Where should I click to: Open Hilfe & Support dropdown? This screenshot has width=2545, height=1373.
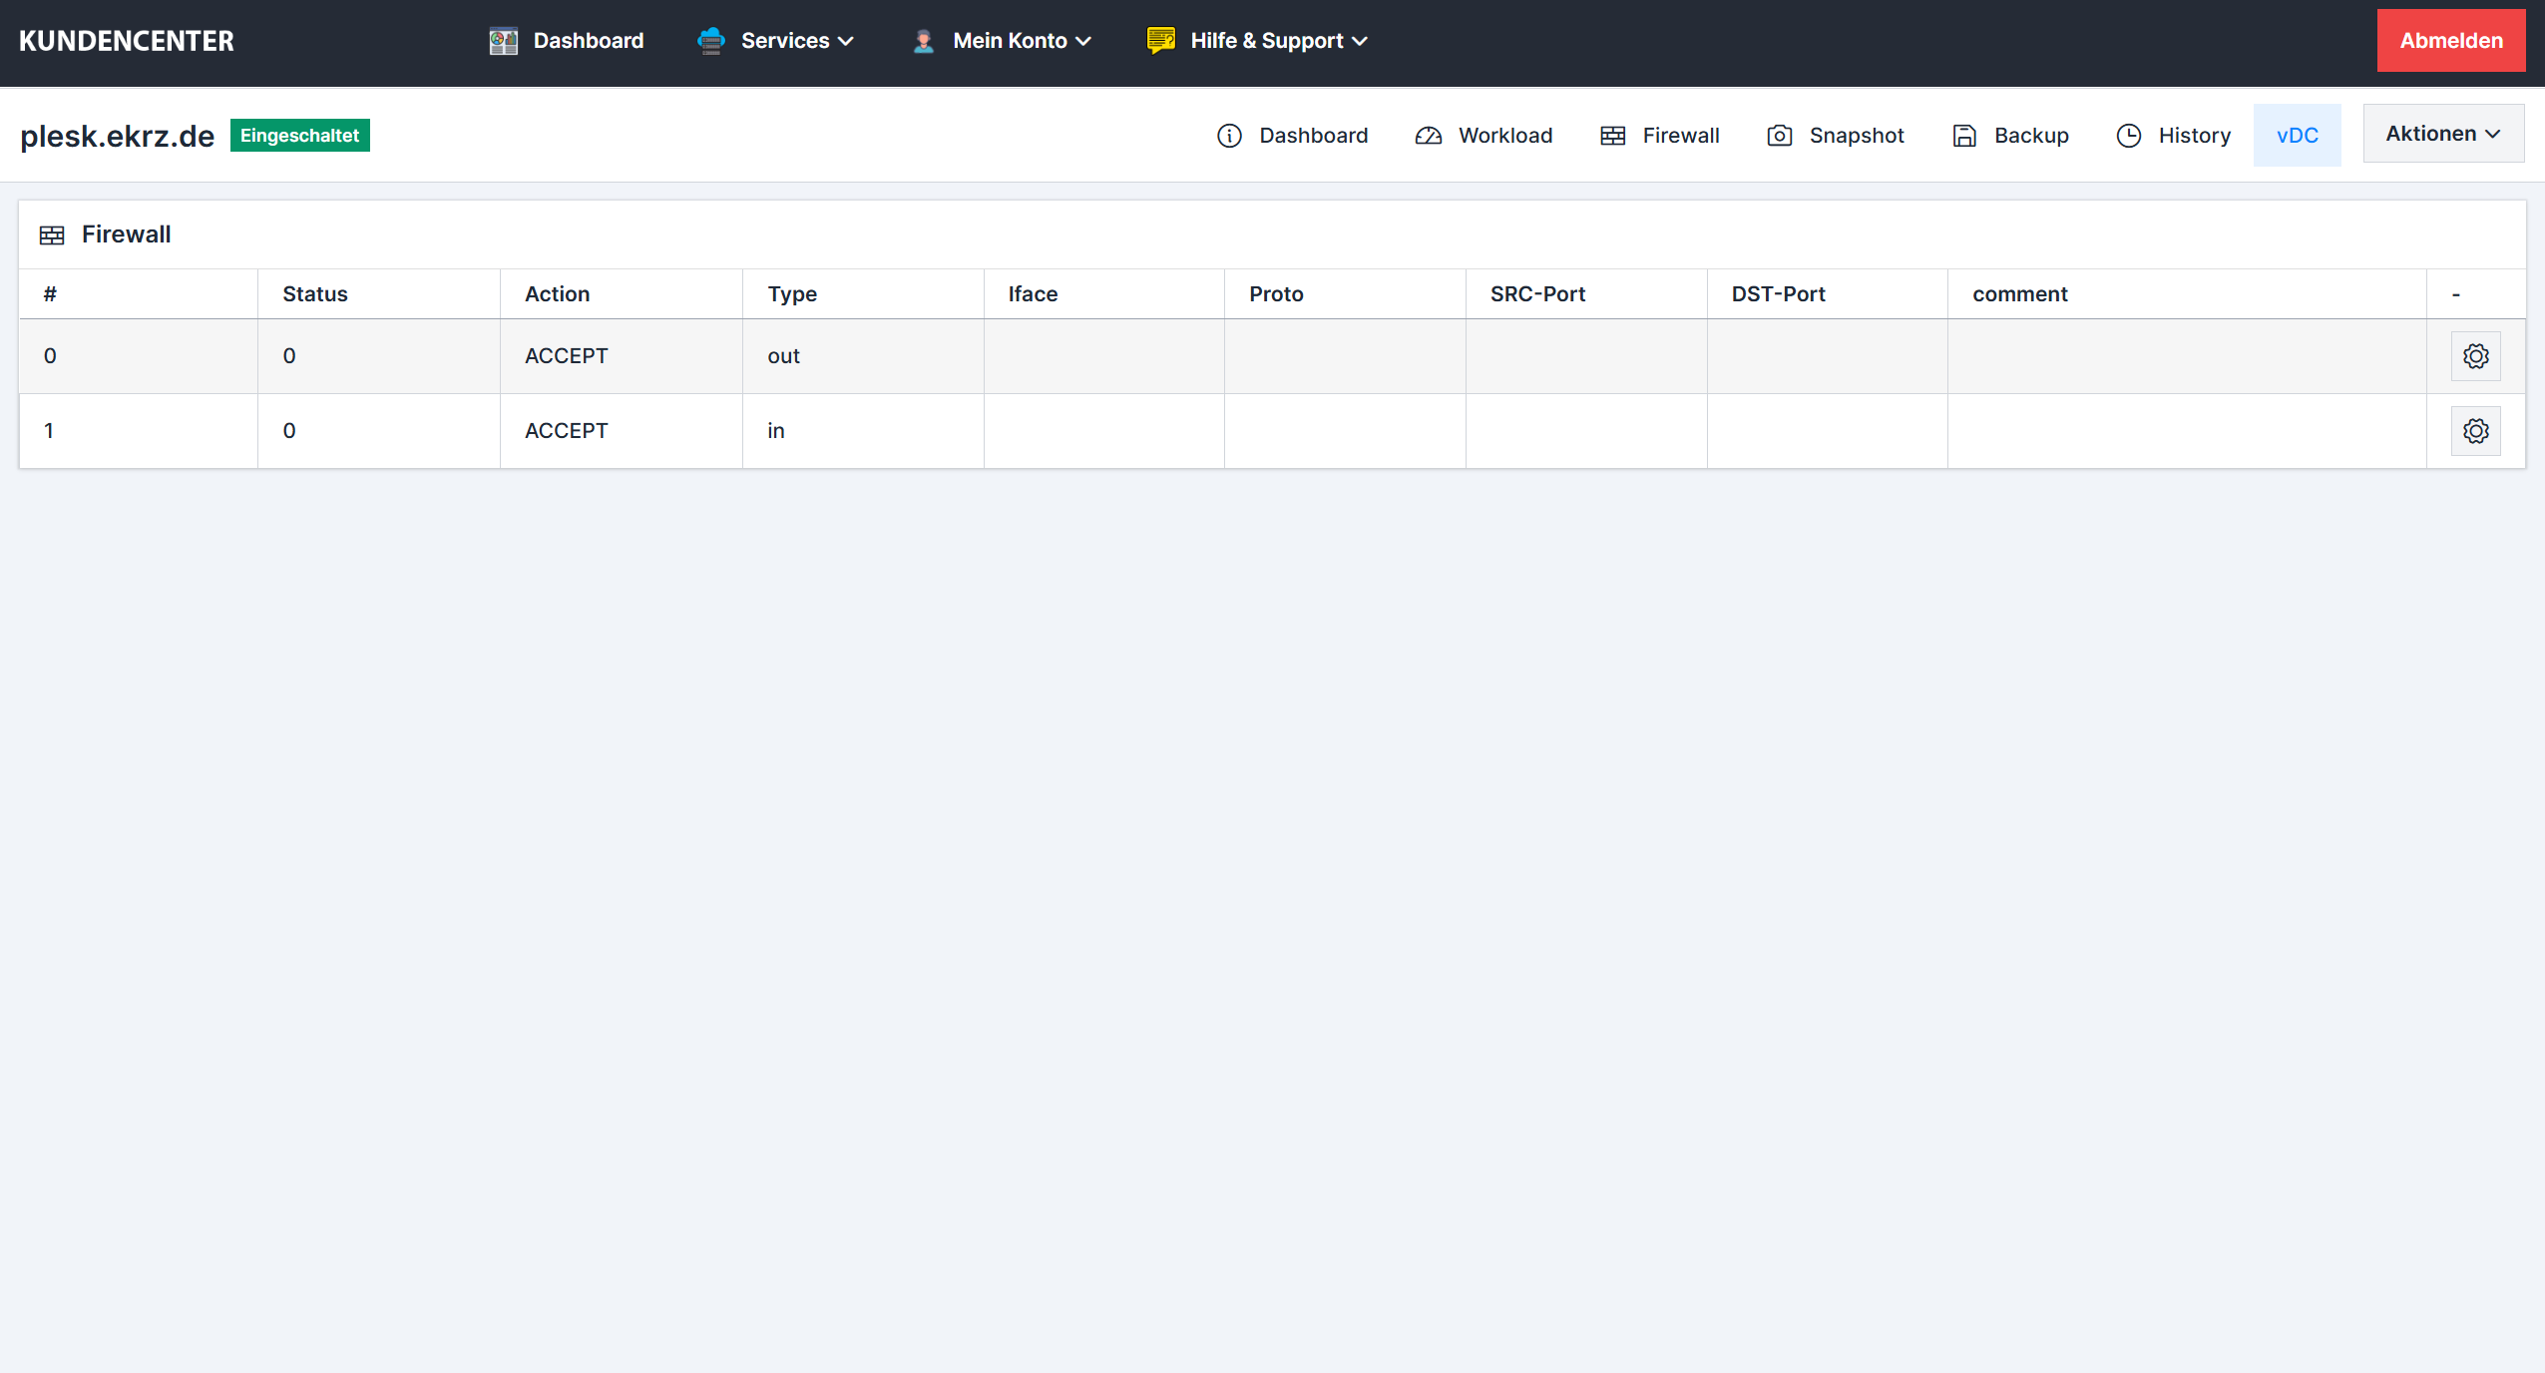(x=1278, y=41)
